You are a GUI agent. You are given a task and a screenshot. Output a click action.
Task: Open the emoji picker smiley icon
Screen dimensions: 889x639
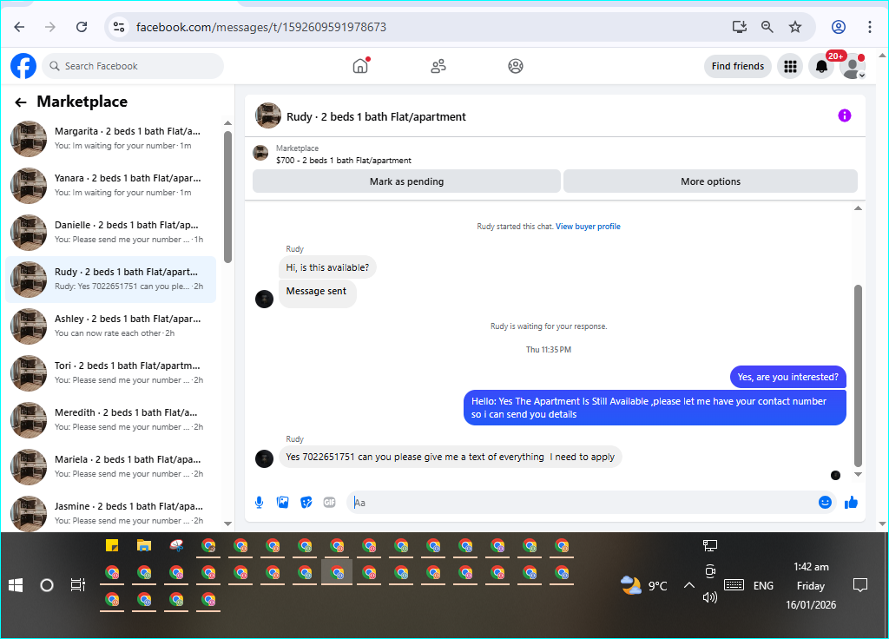(825, 503)
